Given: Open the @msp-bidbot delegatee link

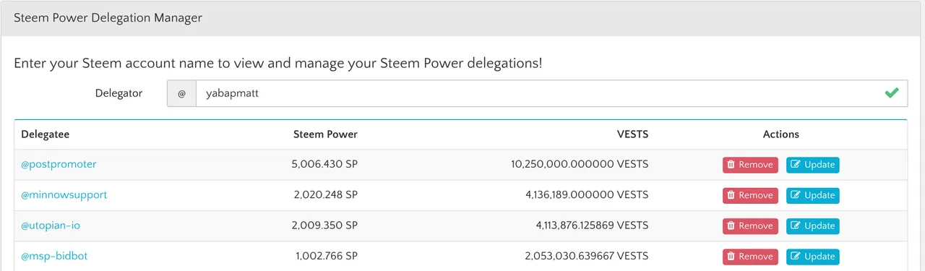Looking at the screenshot, I should [54, 257].
